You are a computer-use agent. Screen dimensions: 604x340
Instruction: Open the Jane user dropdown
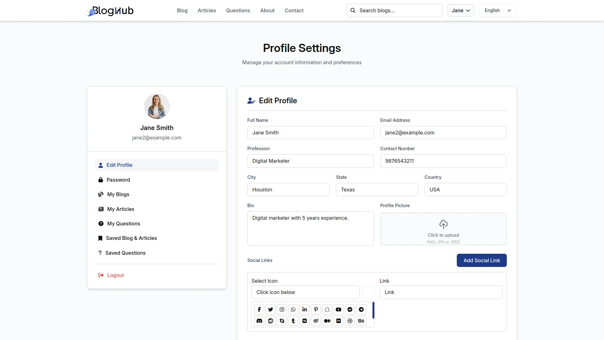(461, 10)
